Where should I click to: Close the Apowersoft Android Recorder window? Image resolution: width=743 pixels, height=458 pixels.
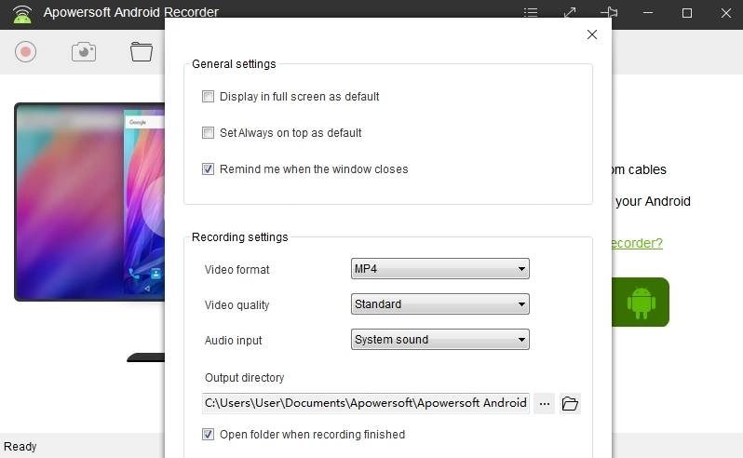click(726, 13)
